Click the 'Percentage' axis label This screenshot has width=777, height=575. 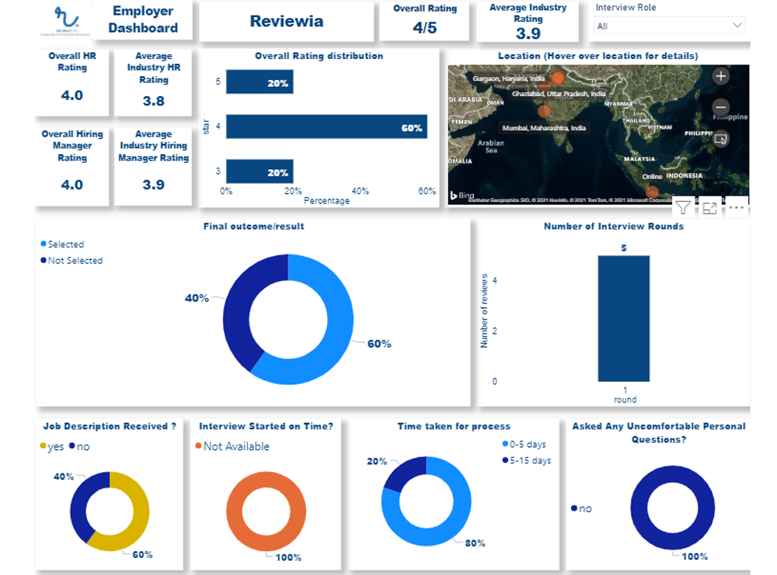[x=326, y=200]
